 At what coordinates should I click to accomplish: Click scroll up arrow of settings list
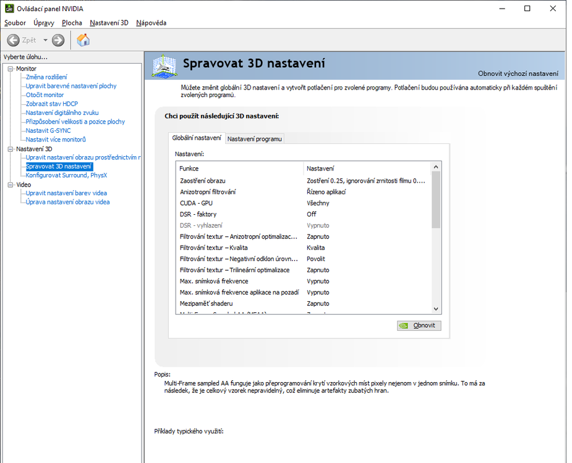[x=435, y=167]
